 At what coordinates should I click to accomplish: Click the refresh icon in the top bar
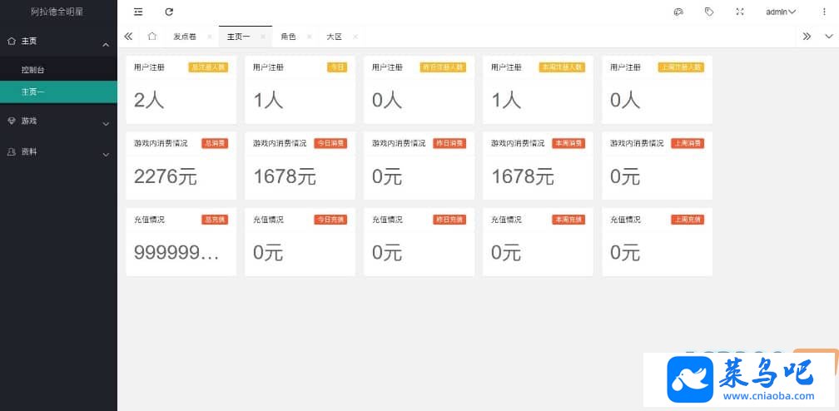click(x=169, y=12)
